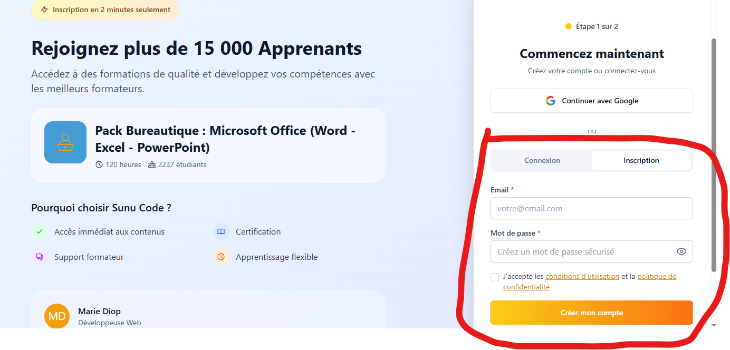
Task: Click the Marie Diop name
Action: 99,311
